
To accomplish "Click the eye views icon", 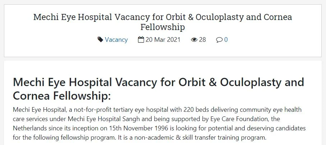I will 194,40.
